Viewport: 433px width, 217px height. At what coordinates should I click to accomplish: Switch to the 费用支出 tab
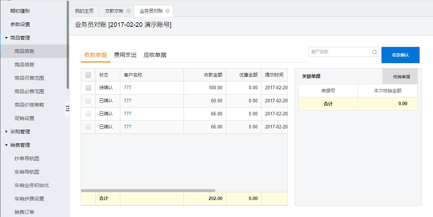pos(125,55)
